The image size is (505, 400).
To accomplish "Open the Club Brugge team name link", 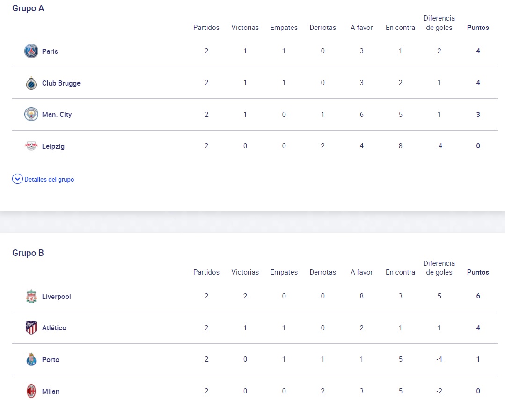I will (x=61, y=83).
